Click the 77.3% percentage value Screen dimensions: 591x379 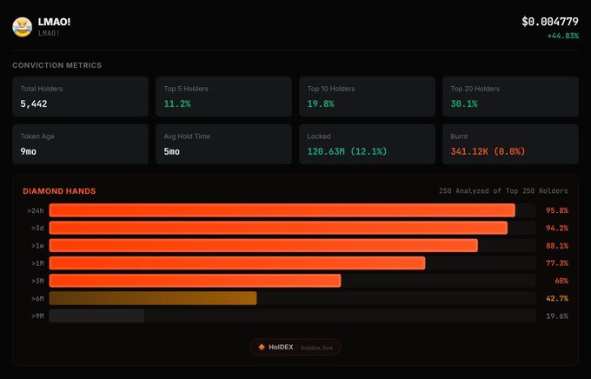[557, 263]
